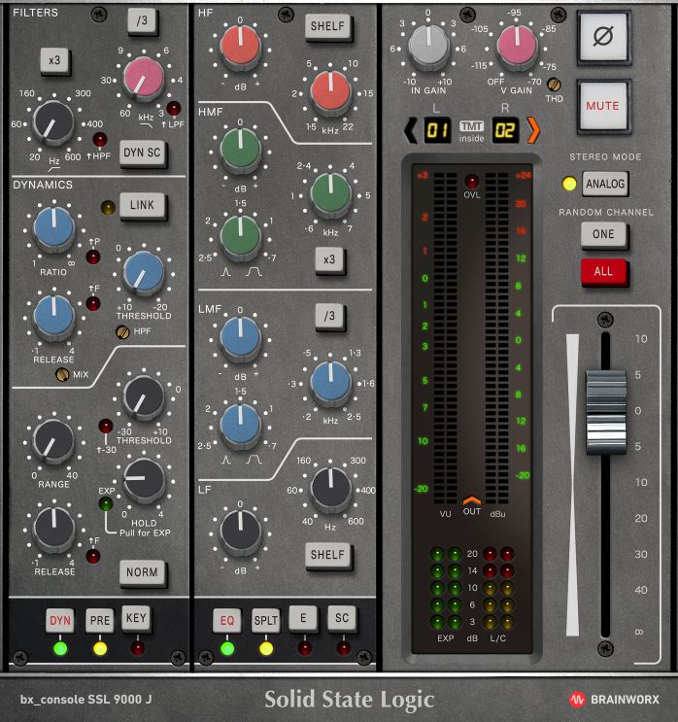Toggle the MUTE button

pos(603,106)
